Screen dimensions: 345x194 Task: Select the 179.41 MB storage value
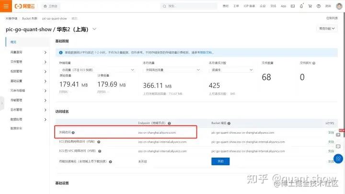(73, 84)
